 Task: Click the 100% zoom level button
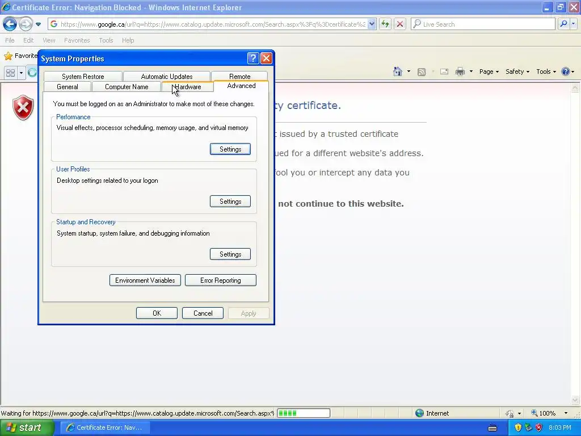544,413
